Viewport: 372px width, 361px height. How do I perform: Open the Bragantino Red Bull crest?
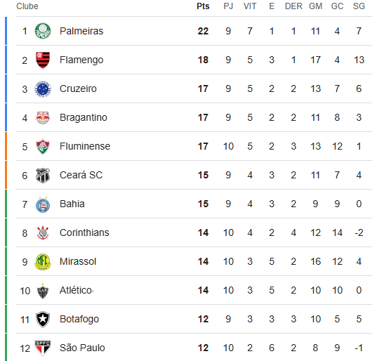point(43,118)
